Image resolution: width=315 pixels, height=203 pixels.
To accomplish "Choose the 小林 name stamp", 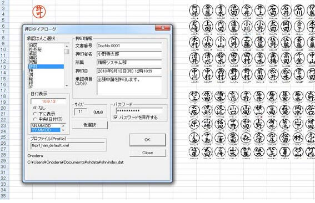I will coord(208,42).
